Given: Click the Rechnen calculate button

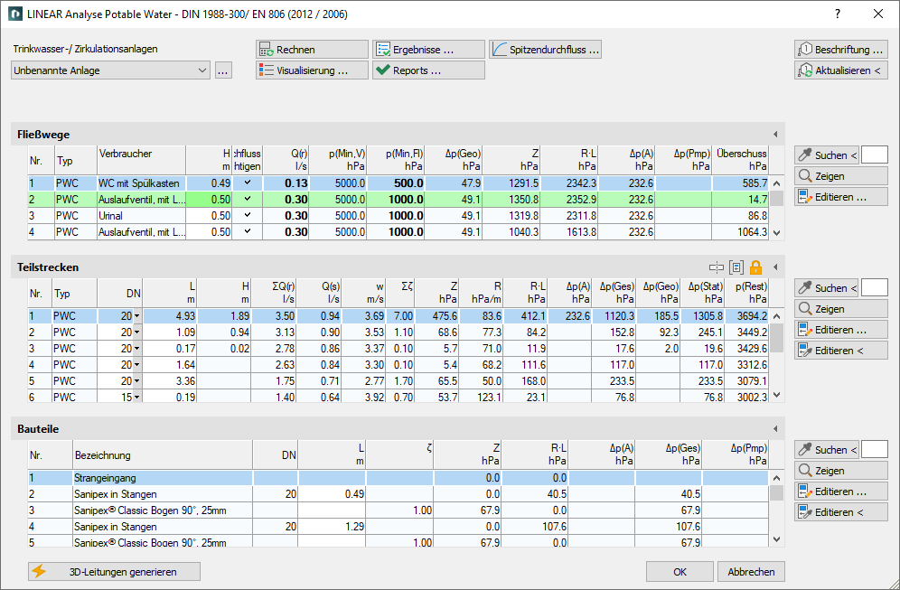Looking at the screenshot, I should (x=312, y=50).
